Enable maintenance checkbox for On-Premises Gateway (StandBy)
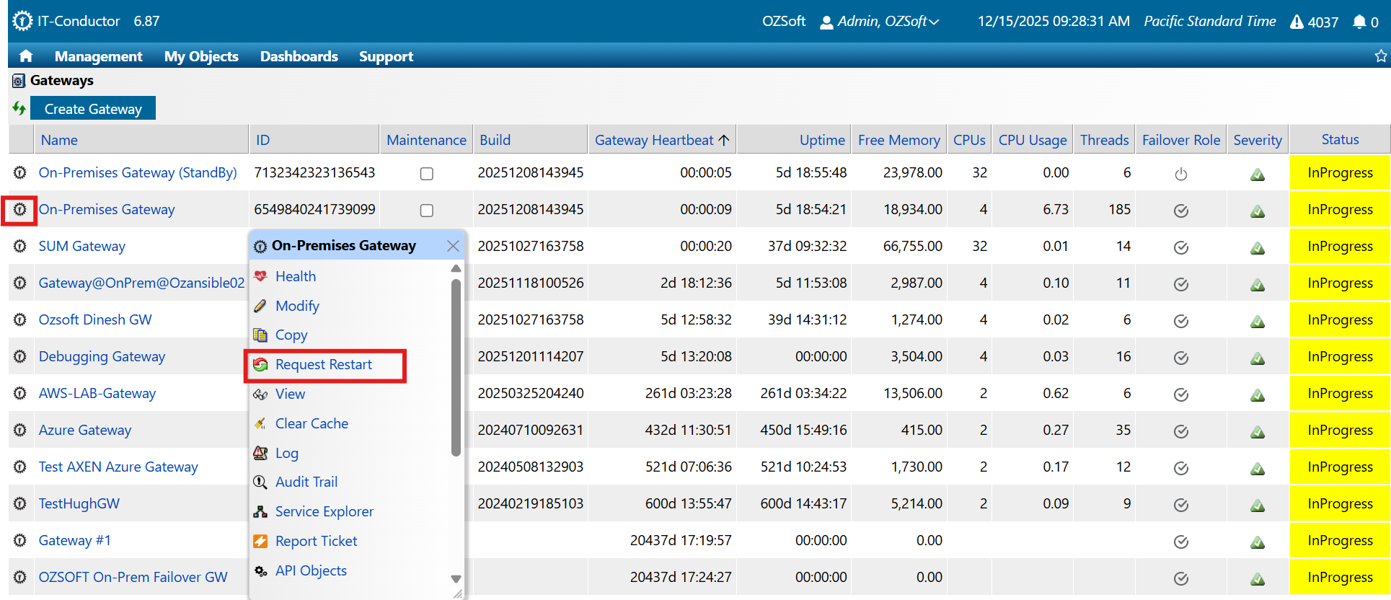 tap(427, 174)
